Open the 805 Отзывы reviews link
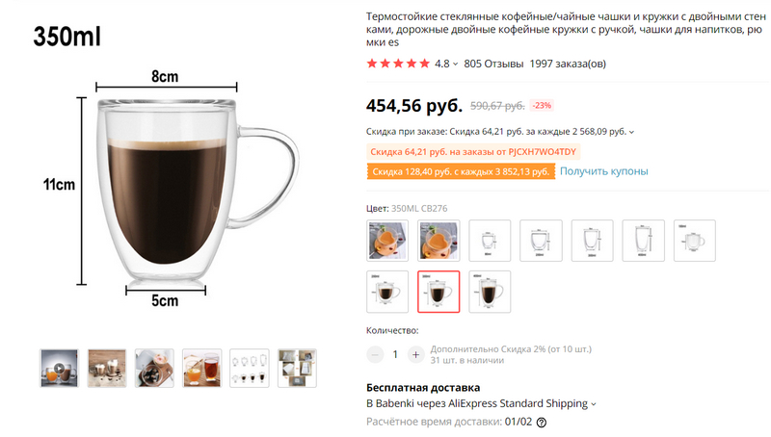Screen dimensions: 771x437 coord(493,64)
